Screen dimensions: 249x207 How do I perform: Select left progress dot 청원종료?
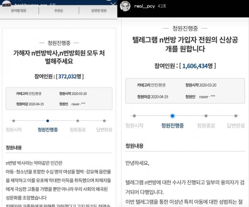tap(78, 121)
